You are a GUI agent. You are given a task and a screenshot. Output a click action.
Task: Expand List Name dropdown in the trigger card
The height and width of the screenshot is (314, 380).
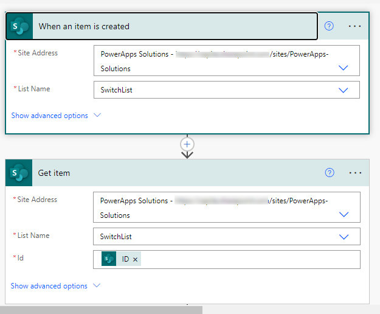[343, 90]
